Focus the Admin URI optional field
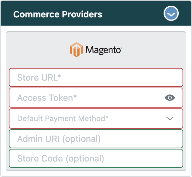 (x=96, y=139)
